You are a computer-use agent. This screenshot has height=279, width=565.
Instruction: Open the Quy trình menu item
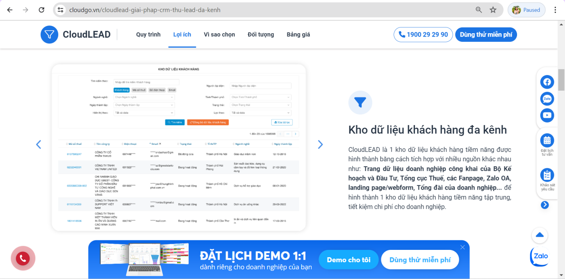(148, 34)
